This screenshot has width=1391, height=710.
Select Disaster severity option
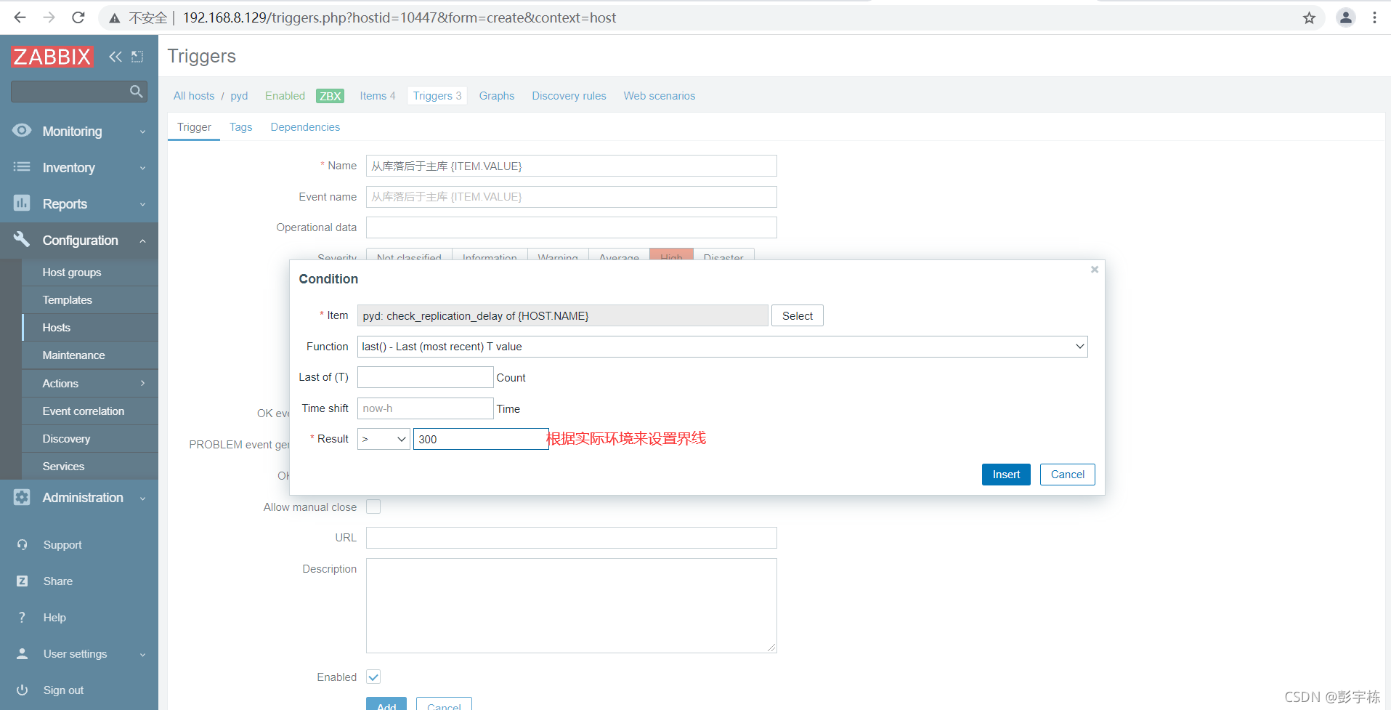[723, 255]
